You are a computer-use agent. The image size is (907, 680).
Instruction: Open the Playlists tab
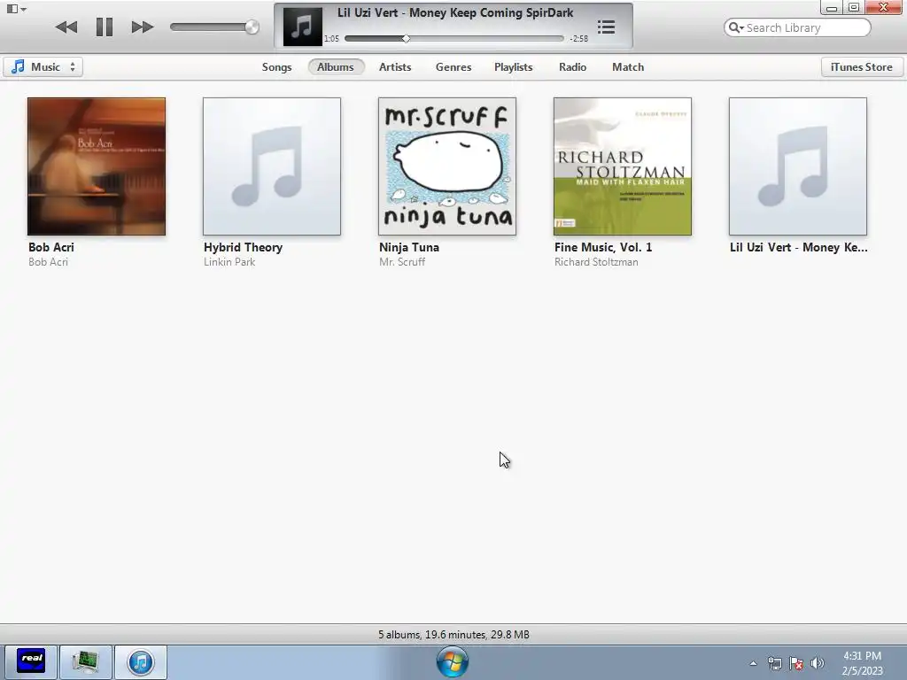coord(513,67)
